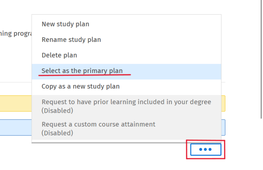263x170 pixels.
Task: Choose Copy as a new study plan
Action: click(126, 86)
